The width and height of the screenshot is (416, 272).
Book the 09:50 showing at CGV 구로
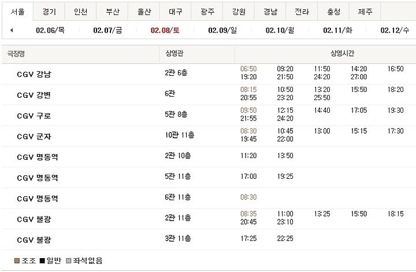[x=248, y=110]
